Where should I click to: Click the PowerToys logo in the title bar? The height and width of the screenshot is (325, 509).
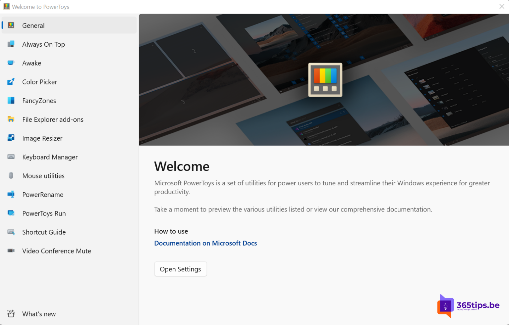(6, 6)
